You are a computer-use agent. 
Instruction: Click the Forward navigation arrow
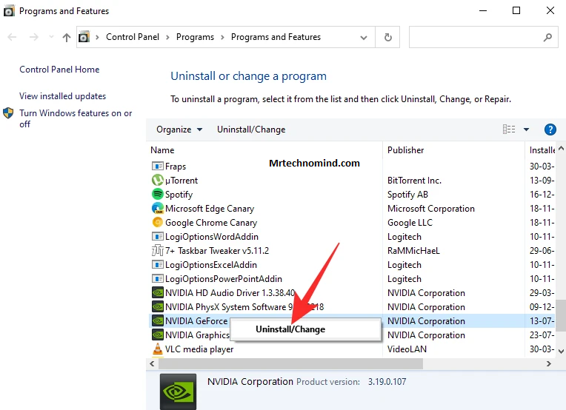point(33,37)
